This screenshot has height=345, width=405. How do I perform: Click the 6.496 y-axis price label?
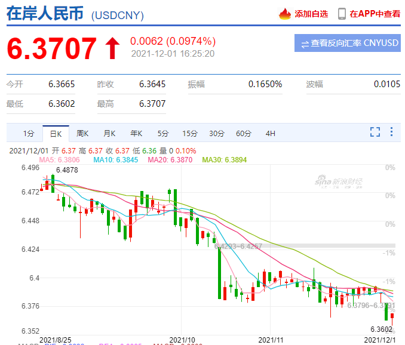coord(30,168)
